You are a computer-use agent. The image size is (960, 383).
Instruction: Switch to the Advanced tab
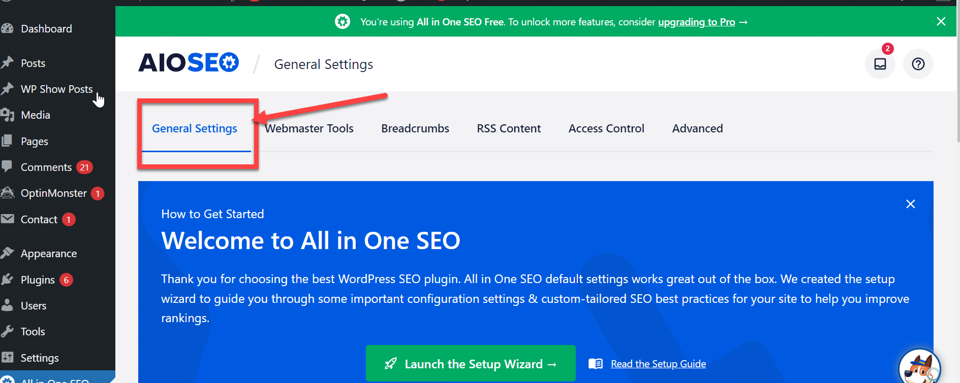point(697,129)
